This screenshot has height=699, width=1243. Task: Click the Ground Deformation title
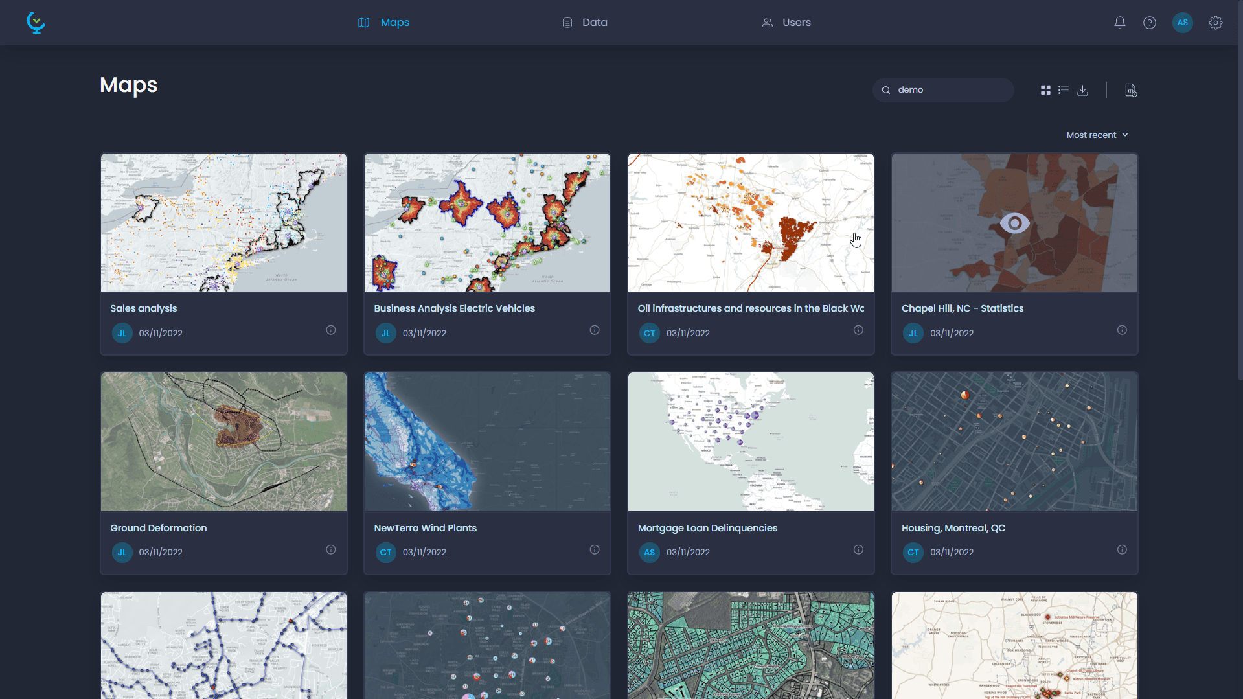[159, 529]
